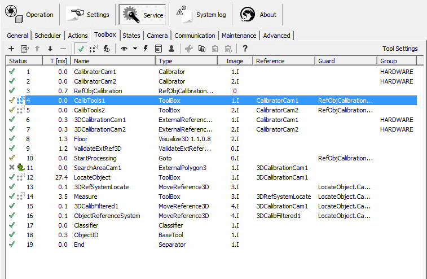Click the plus icon to add a tool

point(11,49)
